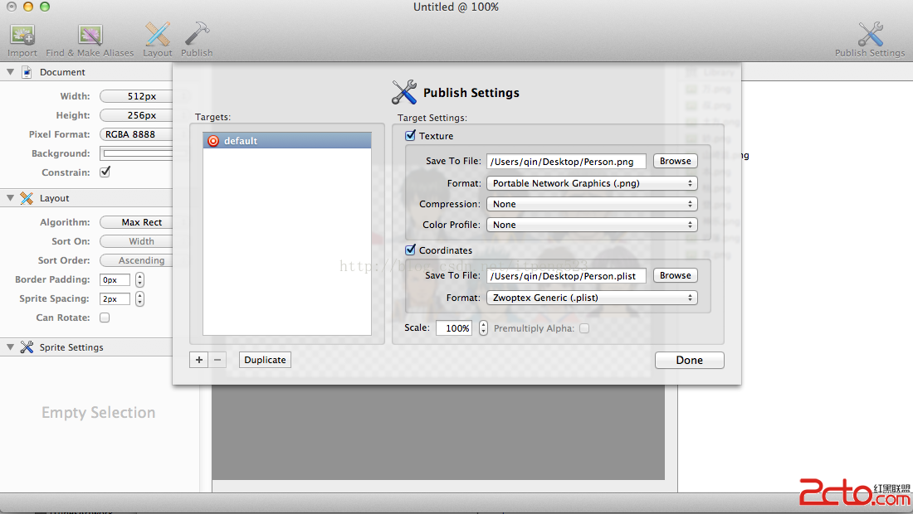Uncheck the Texture checkbox

[x=410, y=136]
